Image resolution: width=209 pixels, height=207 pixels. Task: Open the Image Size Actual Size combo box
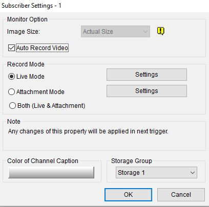coord(115,32)
